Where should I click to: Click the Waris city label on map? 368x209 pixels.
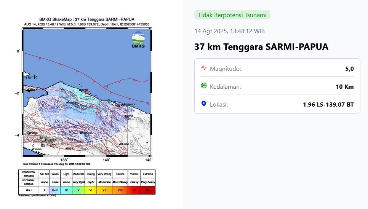129,116
